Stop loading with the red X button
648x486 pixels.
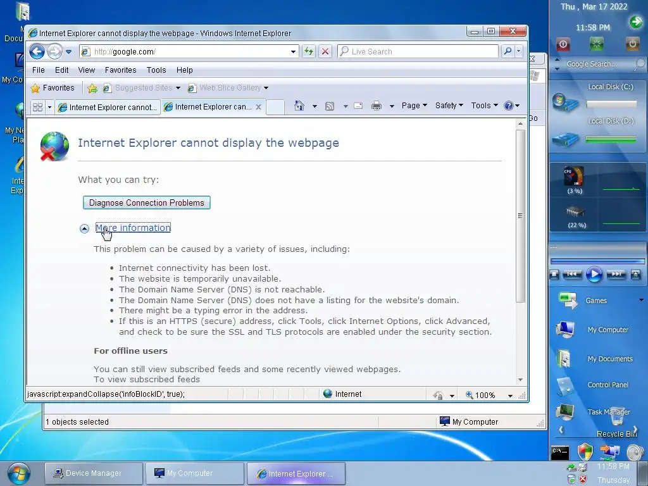(x=325, y=51)
